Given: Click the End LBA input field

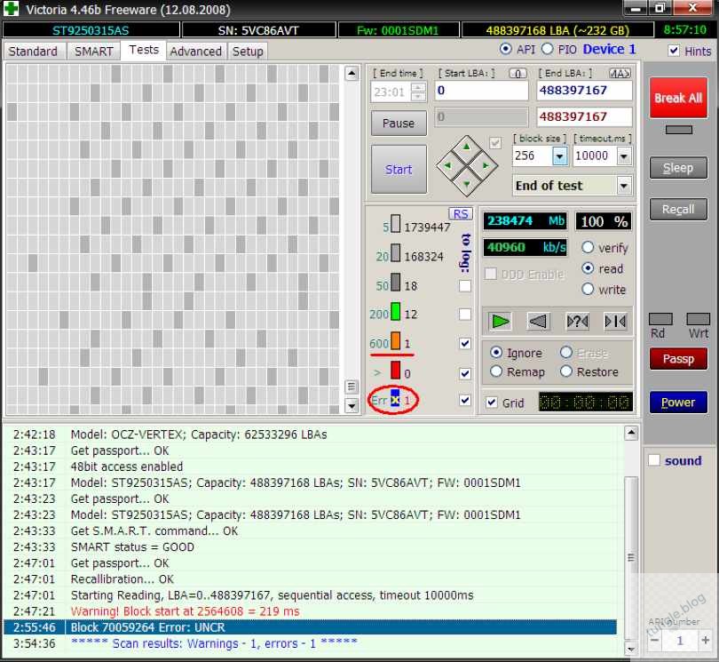Looking at the screenshot, I should point(584,91).
